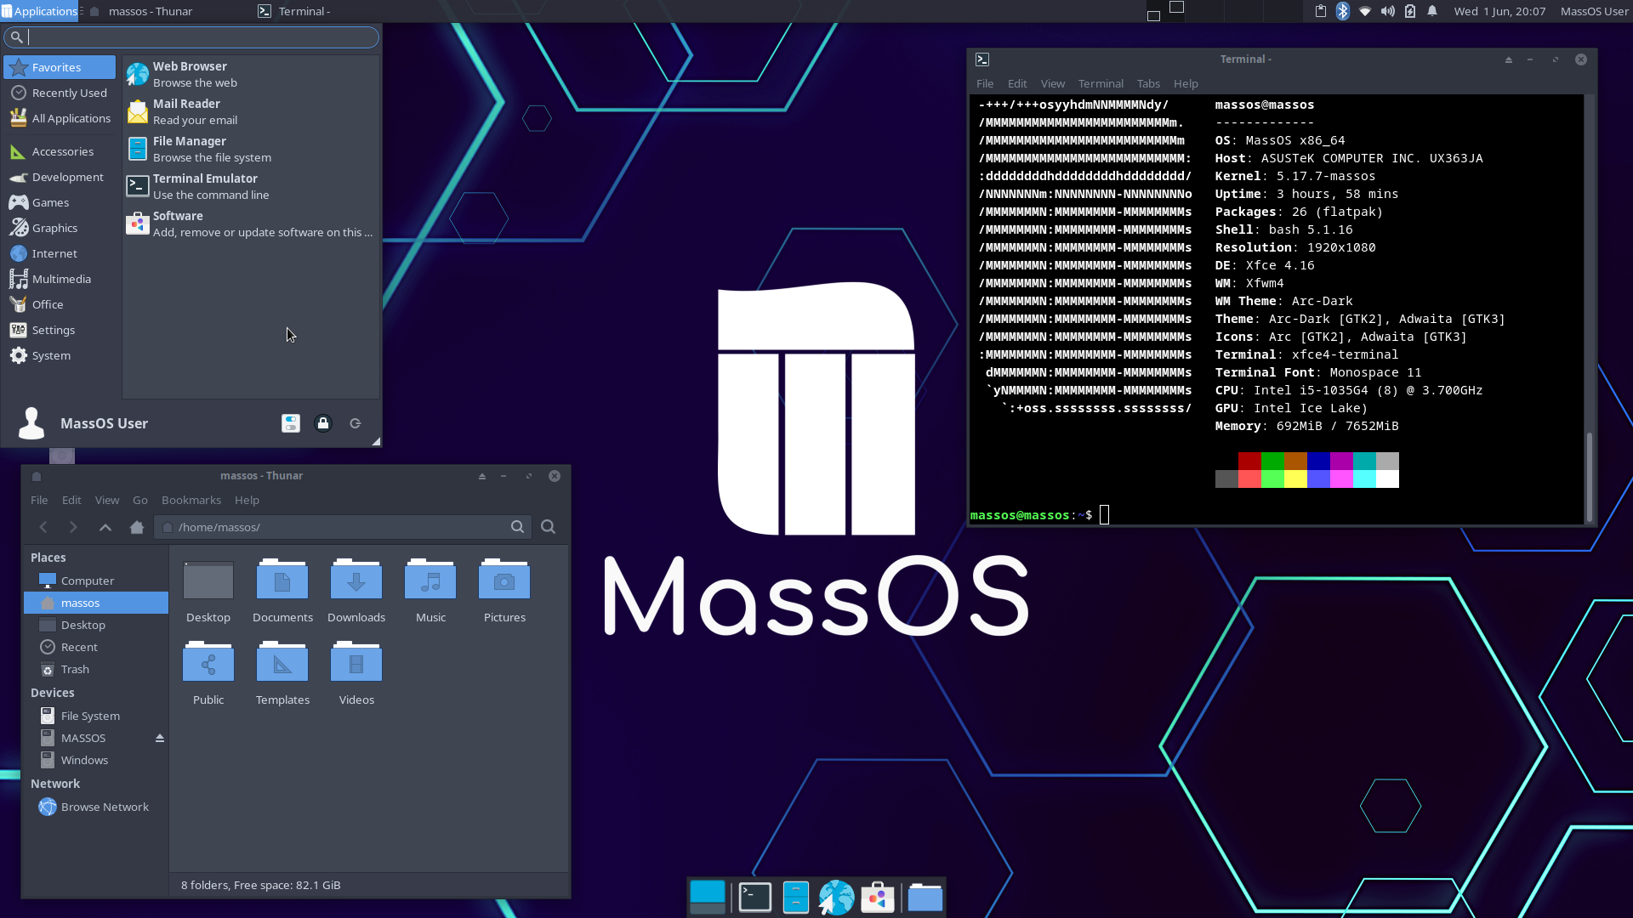Open the Tabs menu in Terminal
This screenshot has width=1633, height=918.
[x=1148, y=83]
